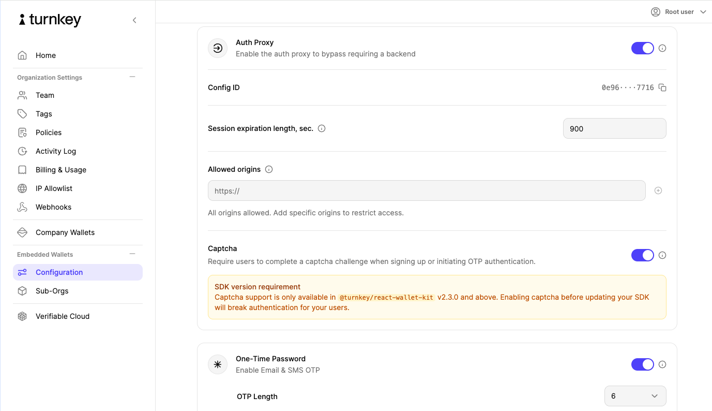Click the Company Wallets icon
712x411 pixels.
tap(22, 232)
